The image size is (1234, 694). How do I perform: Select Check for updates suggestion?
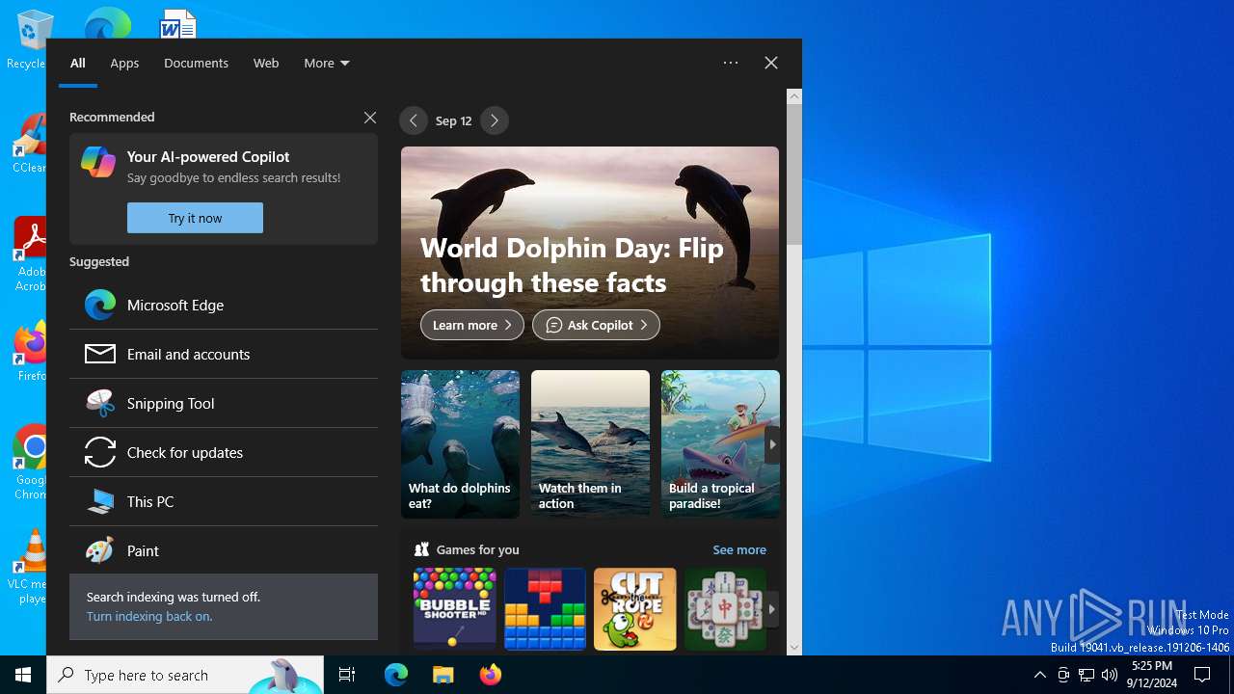224,452
